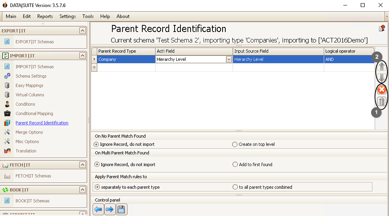The image size is (389, 216).
Task: Click the BOOK|IT section header icon
Action: 5,190
